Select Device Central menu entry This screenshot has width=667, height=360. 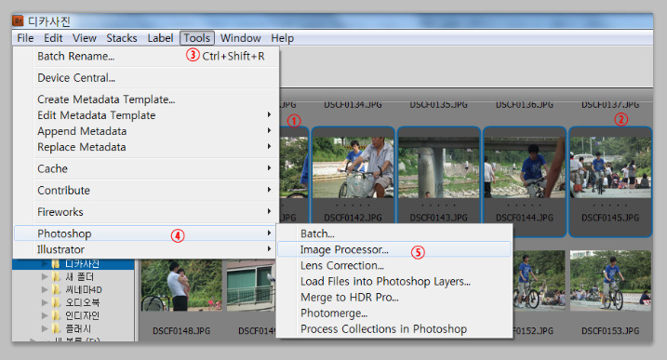(146, 78)
